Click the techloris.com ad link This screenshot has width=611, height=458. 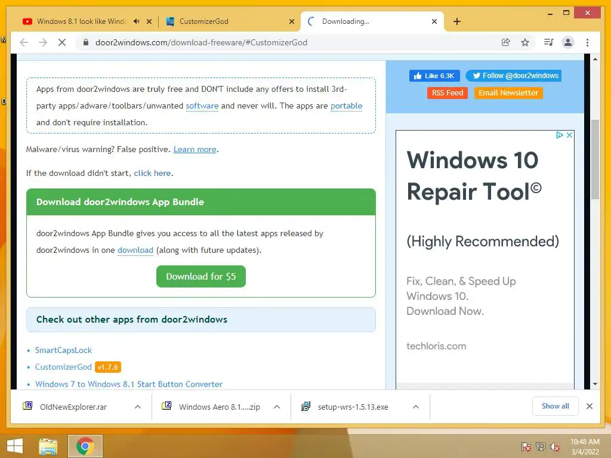(436, 346)
